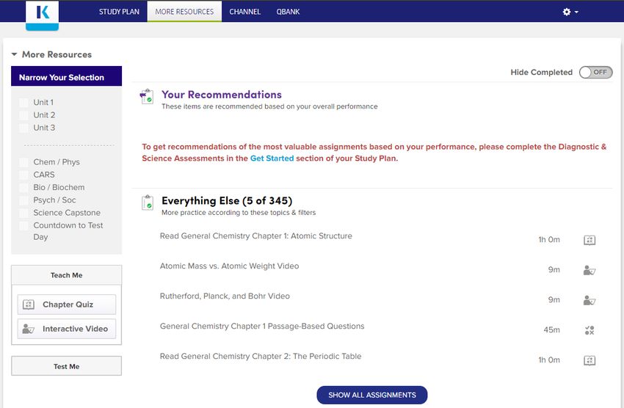Follow the Get Started link
Image resolution: width=624 pixels, height=408 pixels.
(x=272, y=159)
